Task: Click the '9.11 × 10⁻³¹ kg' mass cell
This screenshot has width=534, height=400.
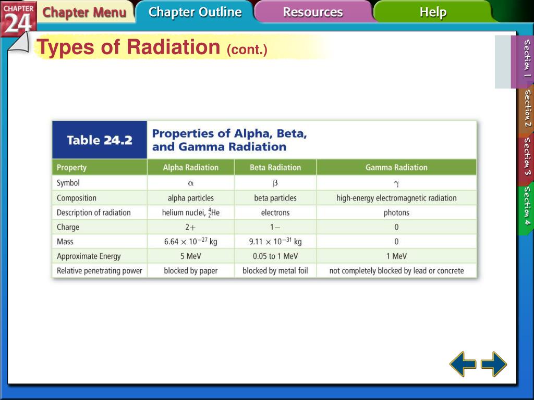Action: click(x=275, y=242)
